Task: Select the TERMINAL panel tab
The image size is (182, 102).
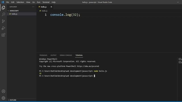Action: click(x=79, y=55)
